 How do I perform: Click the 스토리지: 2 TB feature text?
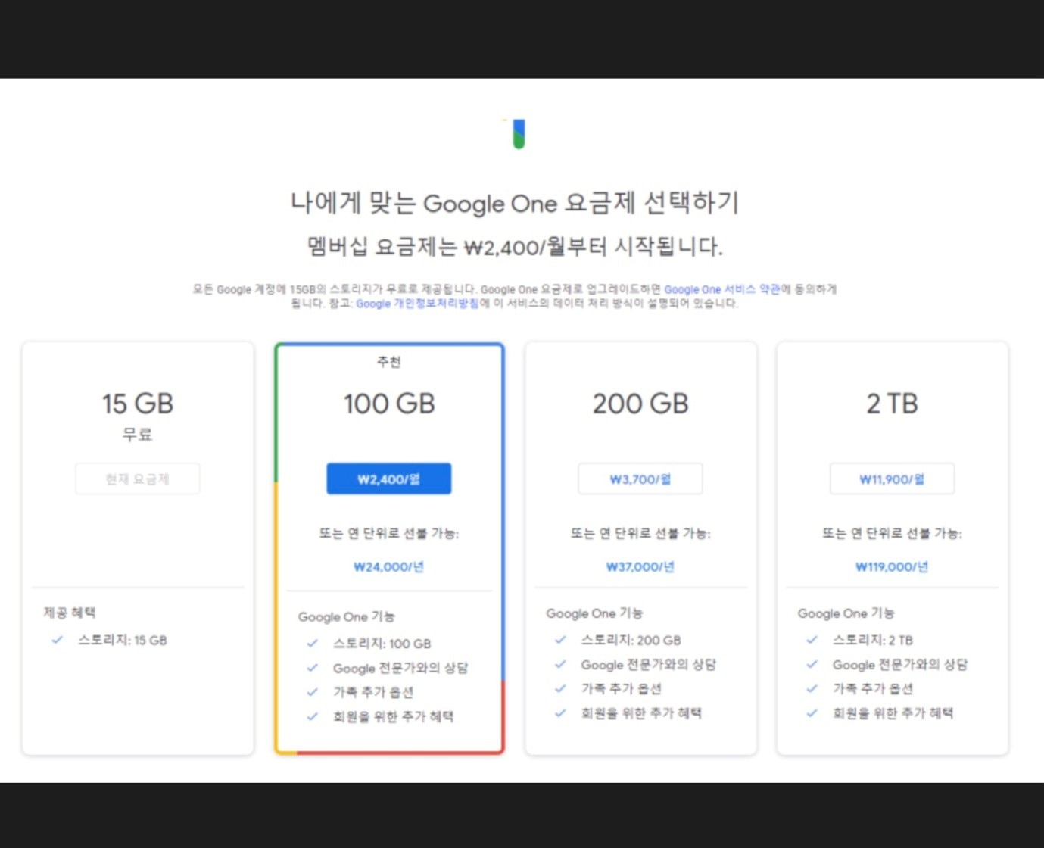point(873,640)
